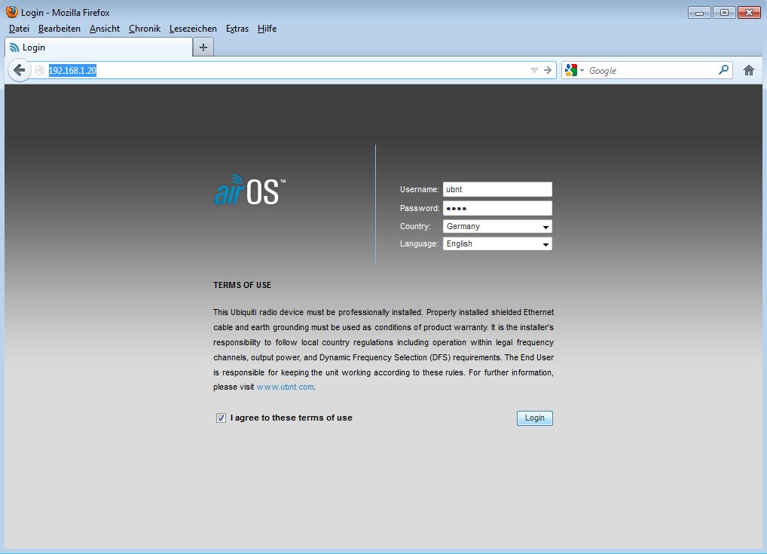
Task: Click the Username input field
Action: [497, 189]
